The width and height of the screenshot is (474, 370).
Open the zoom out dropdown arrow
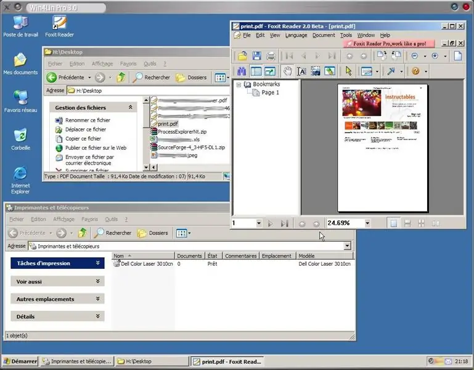point(425,56)
